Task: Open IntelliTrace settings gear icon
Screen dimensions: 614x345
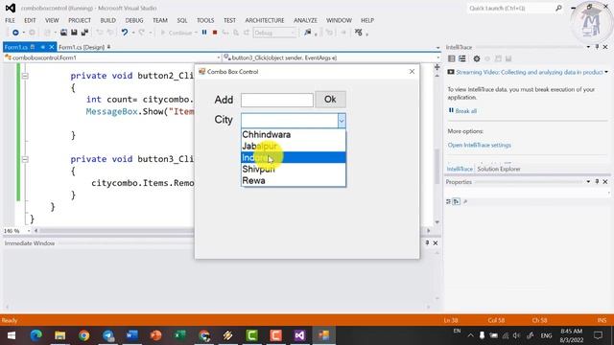Action: (476, 58)
